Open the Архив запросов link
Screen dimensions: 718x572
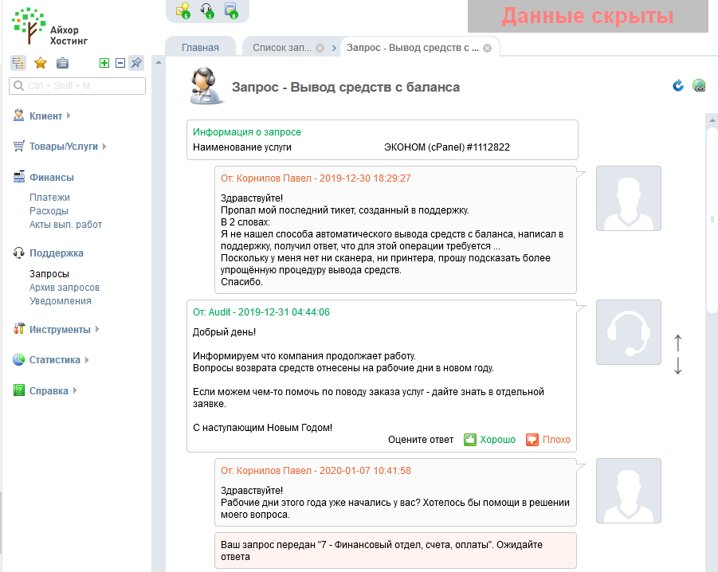(65, 288)
